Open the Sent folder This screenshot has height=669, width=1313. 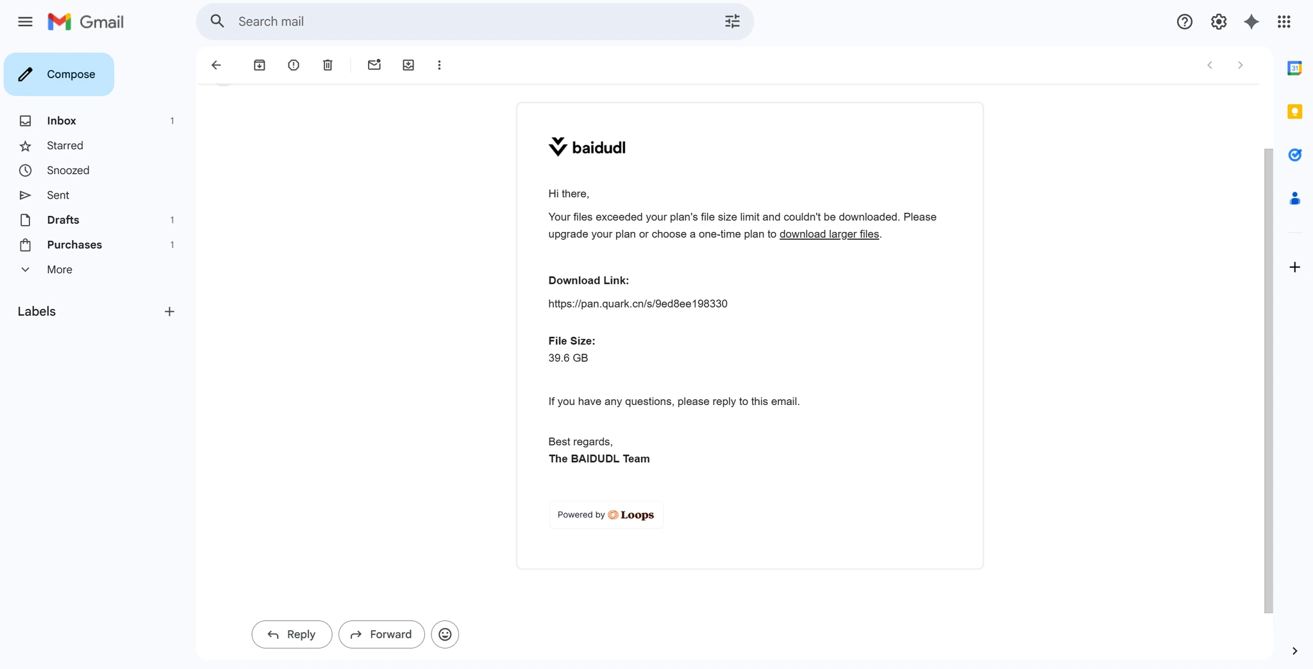tap(58, 195)
